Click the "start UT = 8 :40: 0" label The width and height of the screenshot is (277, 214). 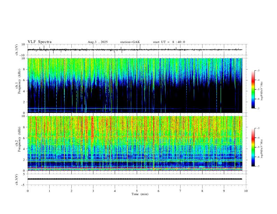[x=169, y=42]
